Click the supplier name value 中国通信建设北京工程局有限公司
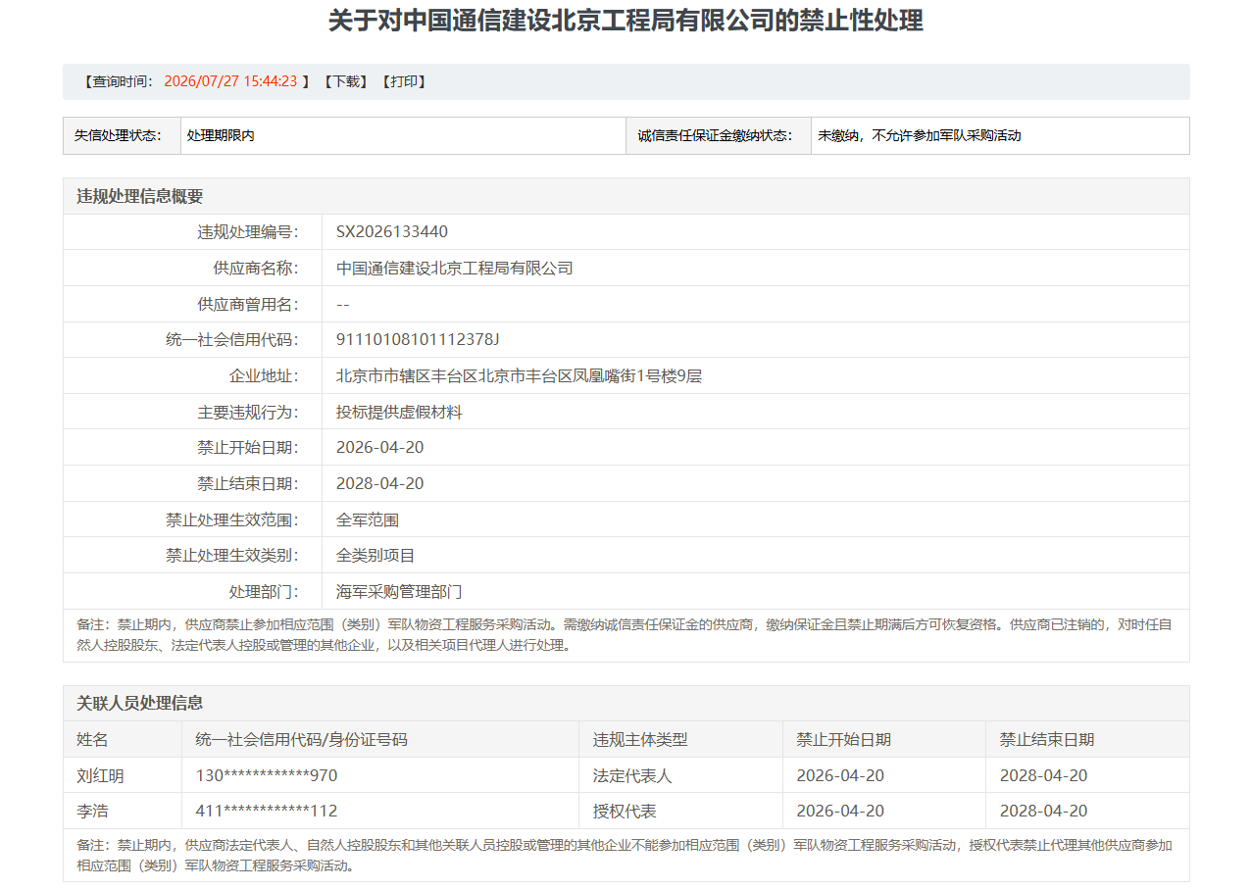The height and width of the screenshot is (889, 1251). click(x=455, y=268)
